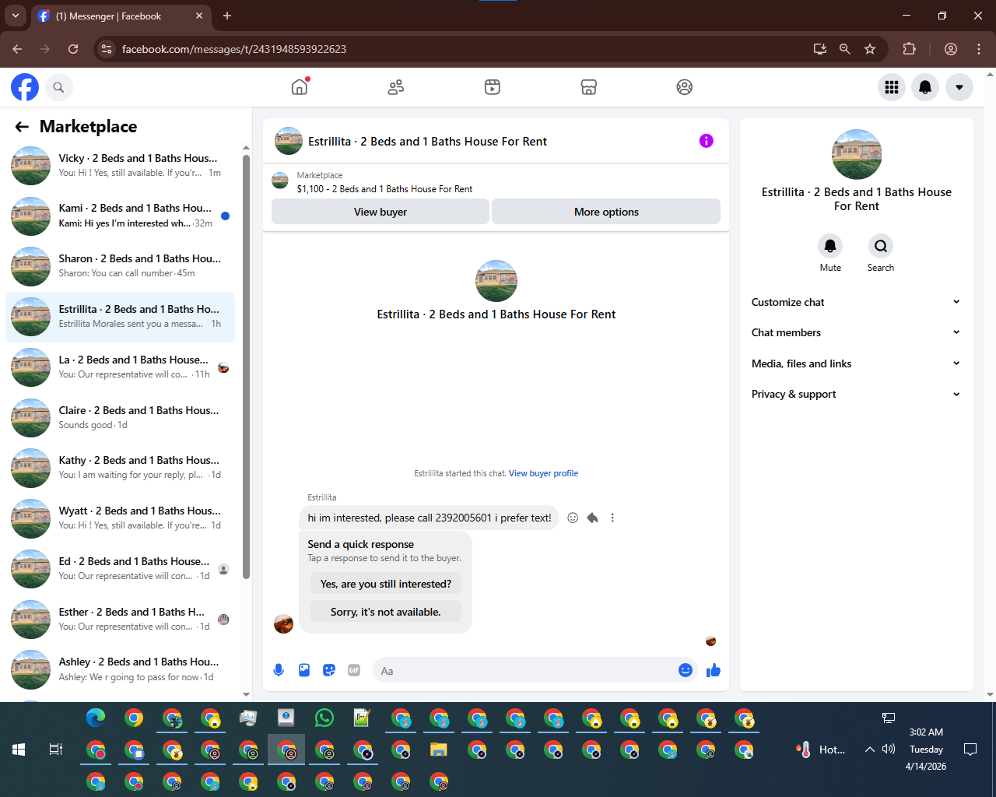
Task: Open Ashley's conversation
Action: (120, 669)
